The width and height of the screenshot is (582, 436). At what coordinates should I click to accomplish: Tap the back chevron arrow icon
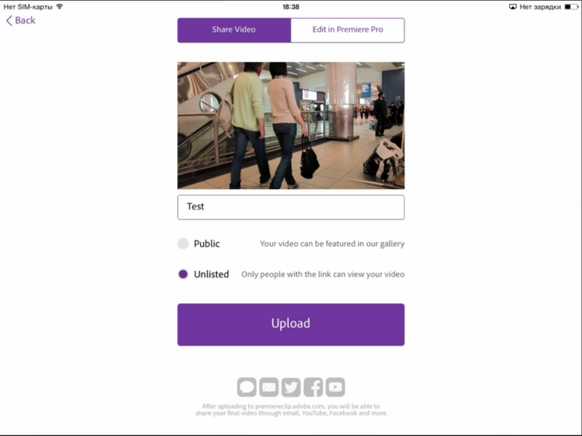pyautogui.click(x=9, y=20)
